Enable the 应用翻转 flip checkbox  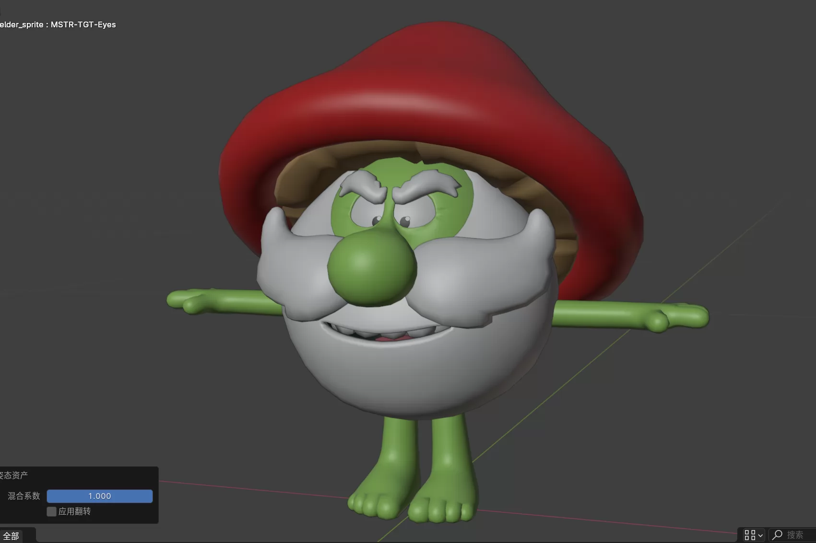point(52,511)
